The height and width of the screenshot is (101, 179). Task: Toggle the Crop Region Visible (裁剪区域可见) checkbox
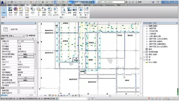coord(19,93)
